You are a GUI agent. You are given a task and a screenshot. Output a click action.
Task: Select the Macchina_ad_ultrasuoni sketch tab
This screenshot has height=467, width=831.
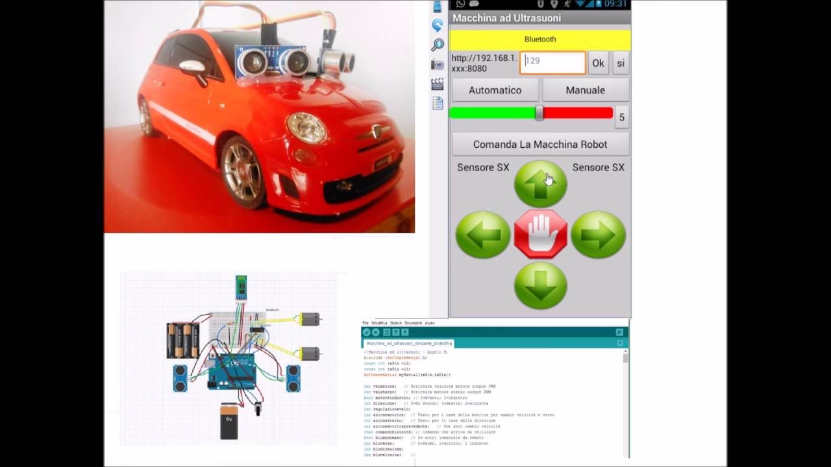pos(409,343)
